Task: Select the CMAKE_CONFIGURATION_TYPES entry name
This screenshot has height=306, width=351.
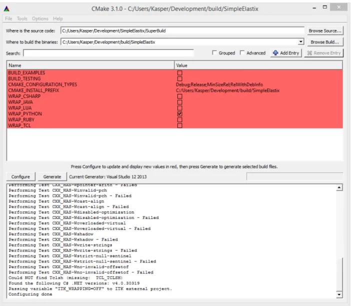Action: point(42,84)
